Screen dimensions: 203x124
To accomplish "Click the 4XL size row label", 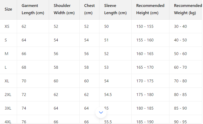I will click(8, 122).
